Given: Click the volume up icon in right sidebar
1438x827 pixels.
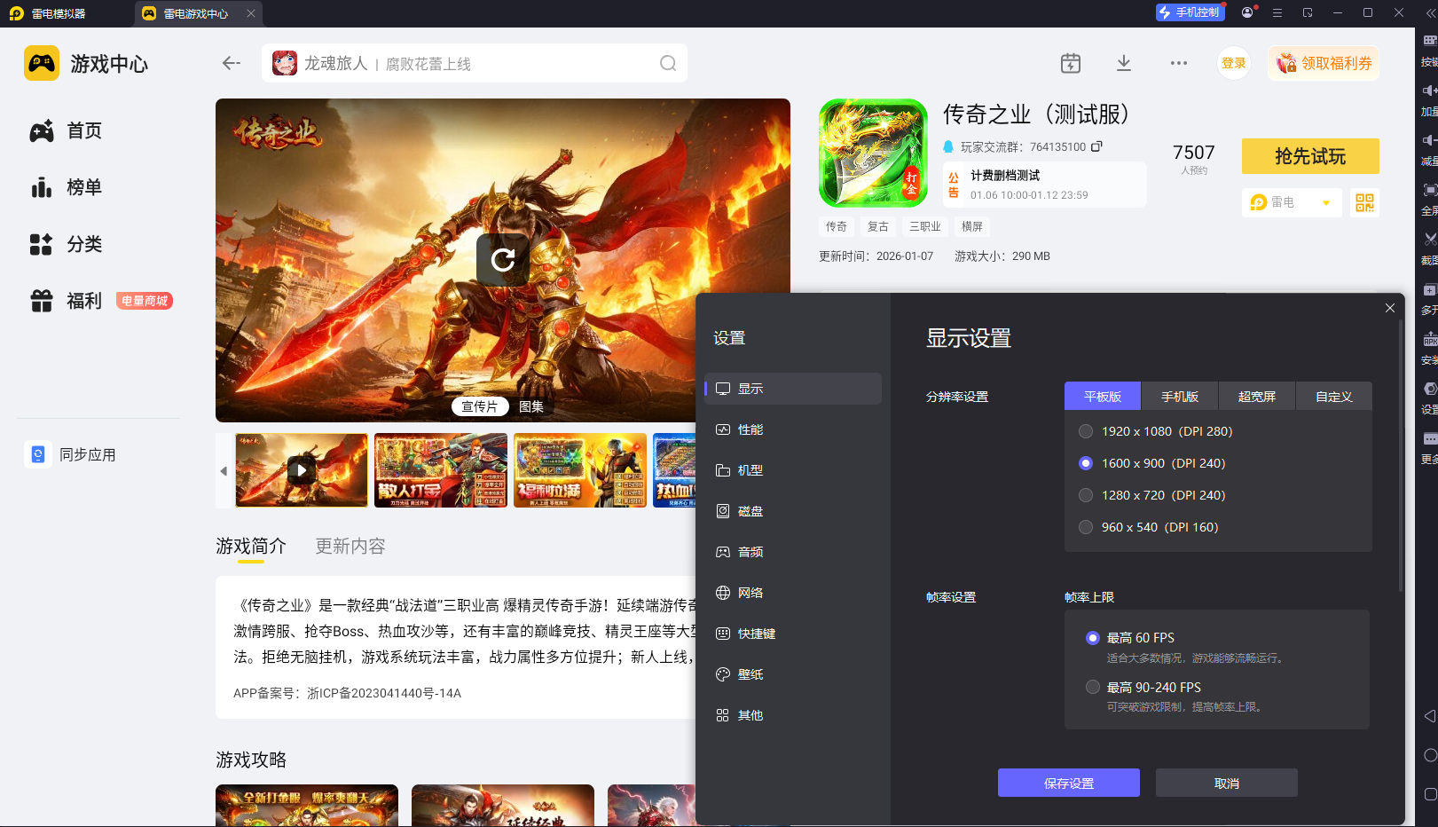Looking at the screenshot, I should click(x=1429, y=91).
